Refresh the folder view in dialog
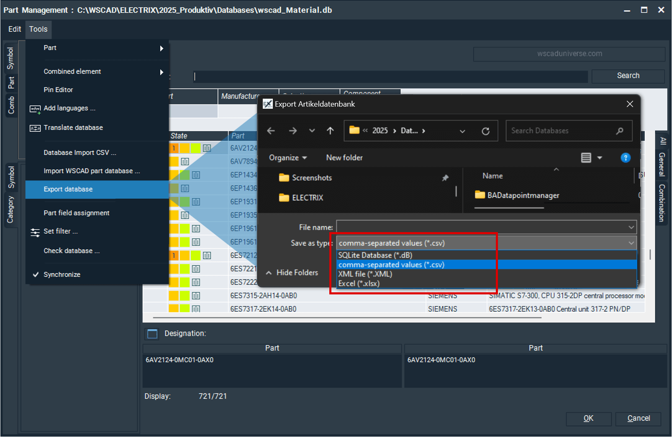The width and height of the screenshot is (672, 437). pyautogui.click(x=485, y=131)
